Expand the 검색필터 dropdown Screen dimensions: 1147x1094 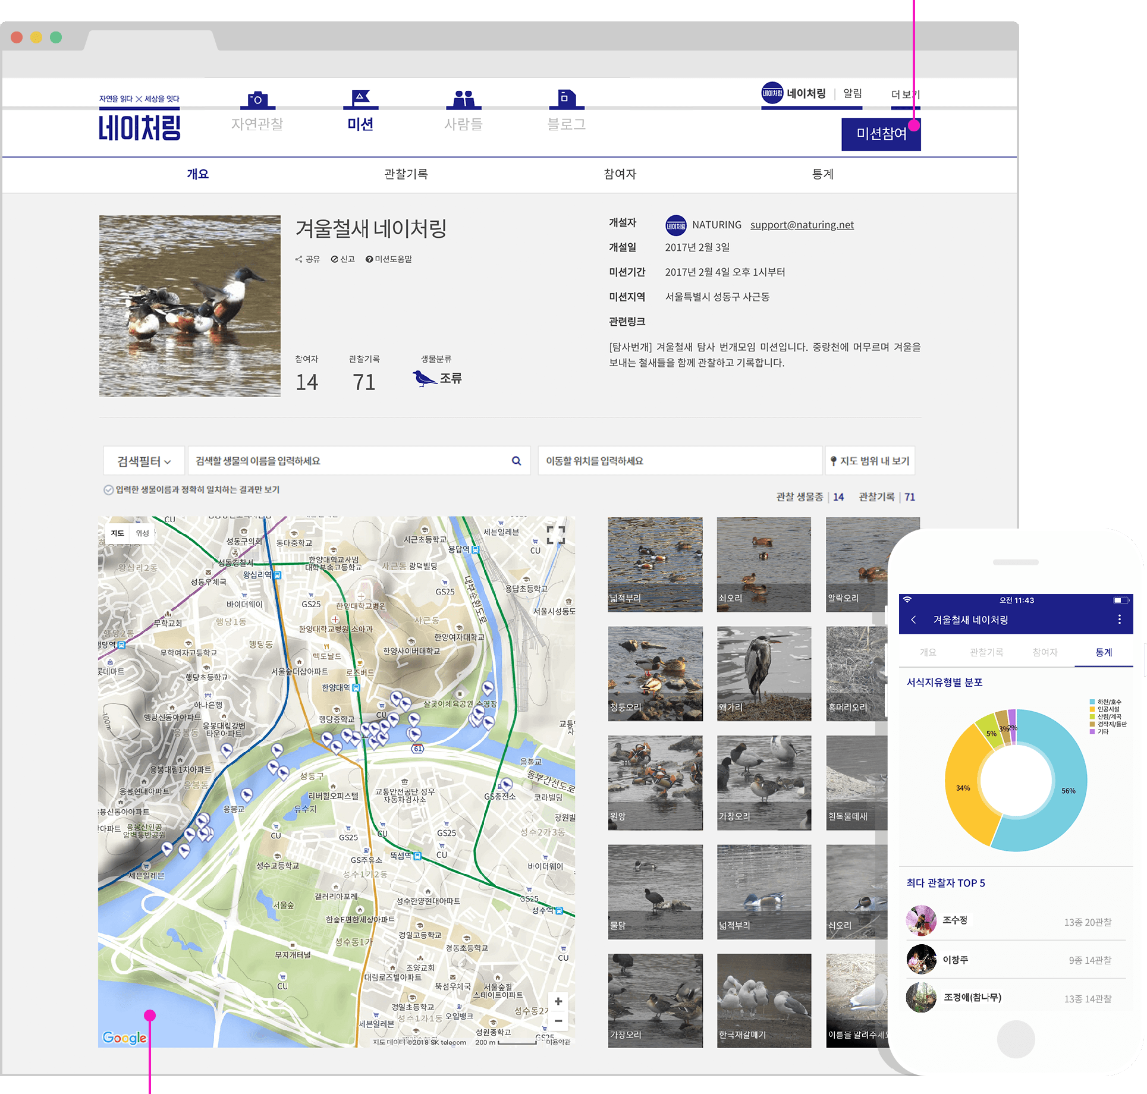(144, 461)
